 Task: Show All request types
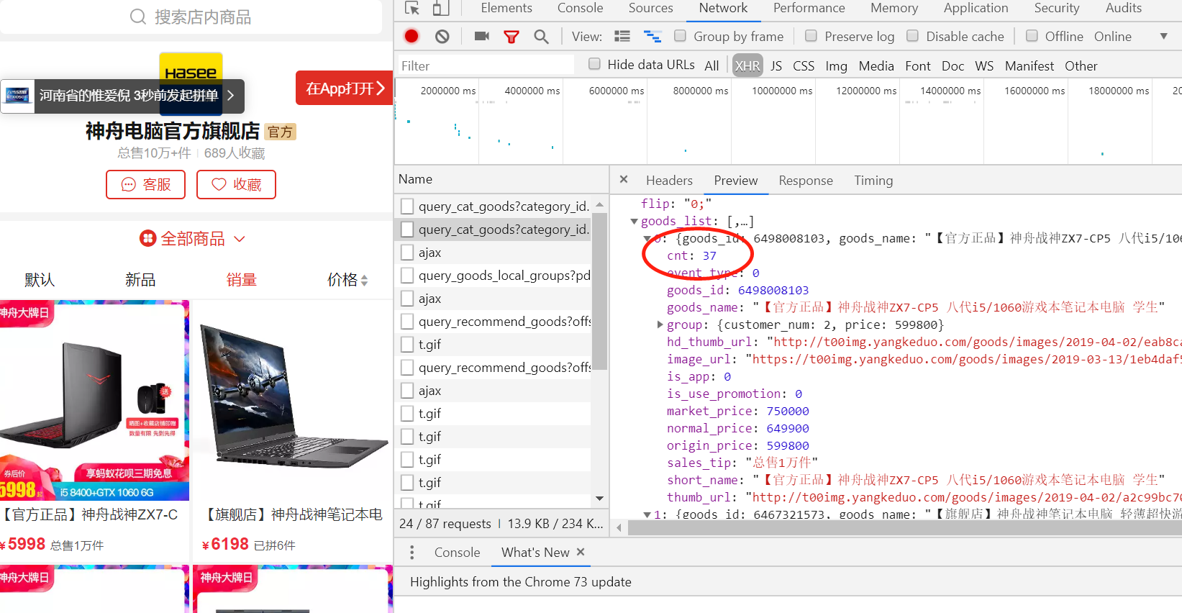click(712, 66)
